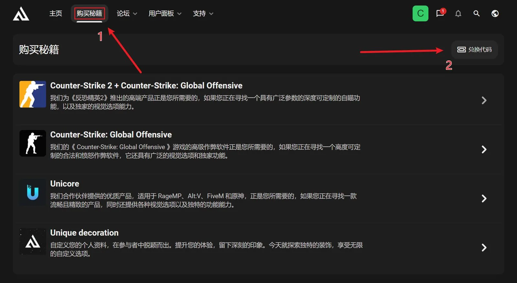
Task: Click the black CS:GO soldier product icon
Action: click(x=33, y=143)
